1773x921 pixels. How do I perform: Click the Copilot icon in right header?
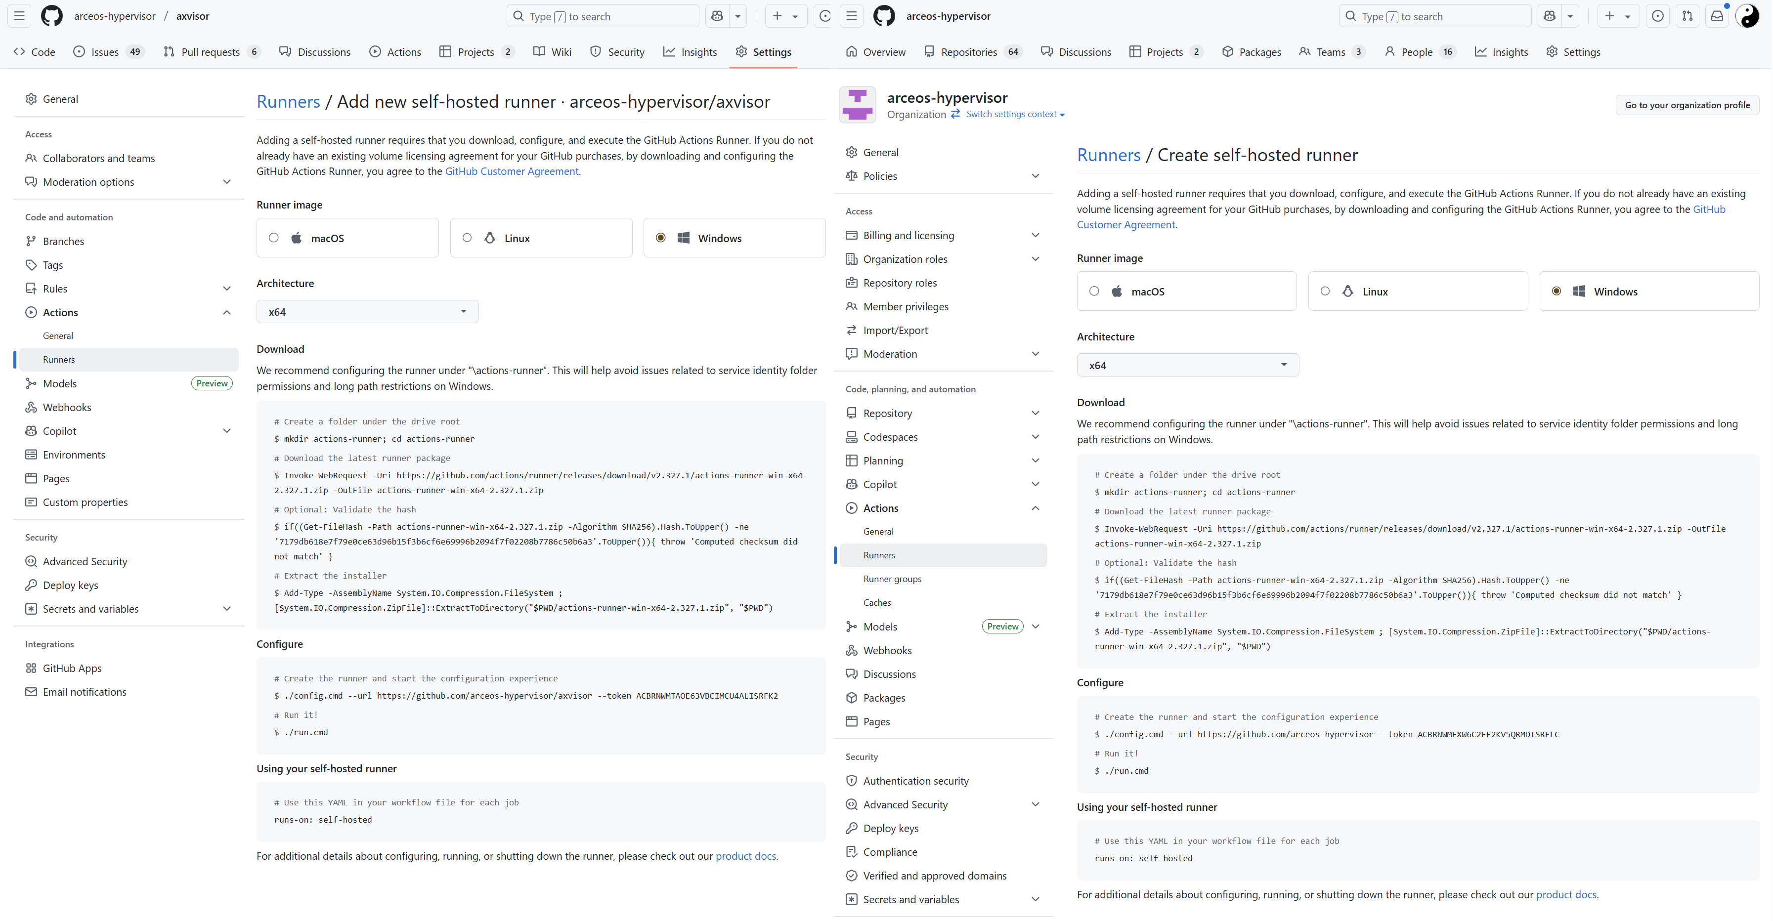coord(1549,16)
